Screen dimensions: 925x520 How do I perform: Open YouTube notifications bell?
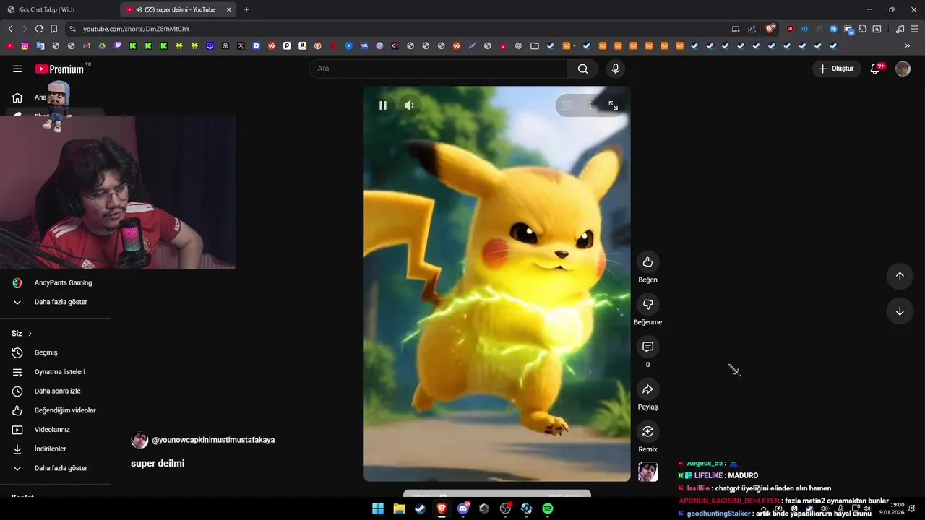tap(875, 69)
